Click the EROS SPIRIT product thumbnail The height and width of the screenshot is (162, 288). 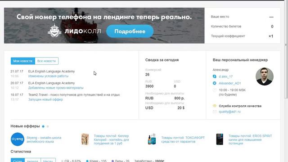click(x=220, y=139)
